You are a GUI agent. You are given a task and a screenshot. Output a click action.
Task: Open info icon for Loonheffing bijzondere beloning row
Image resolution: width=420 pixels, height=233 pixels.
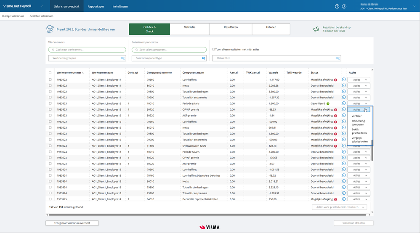(344, 175)
